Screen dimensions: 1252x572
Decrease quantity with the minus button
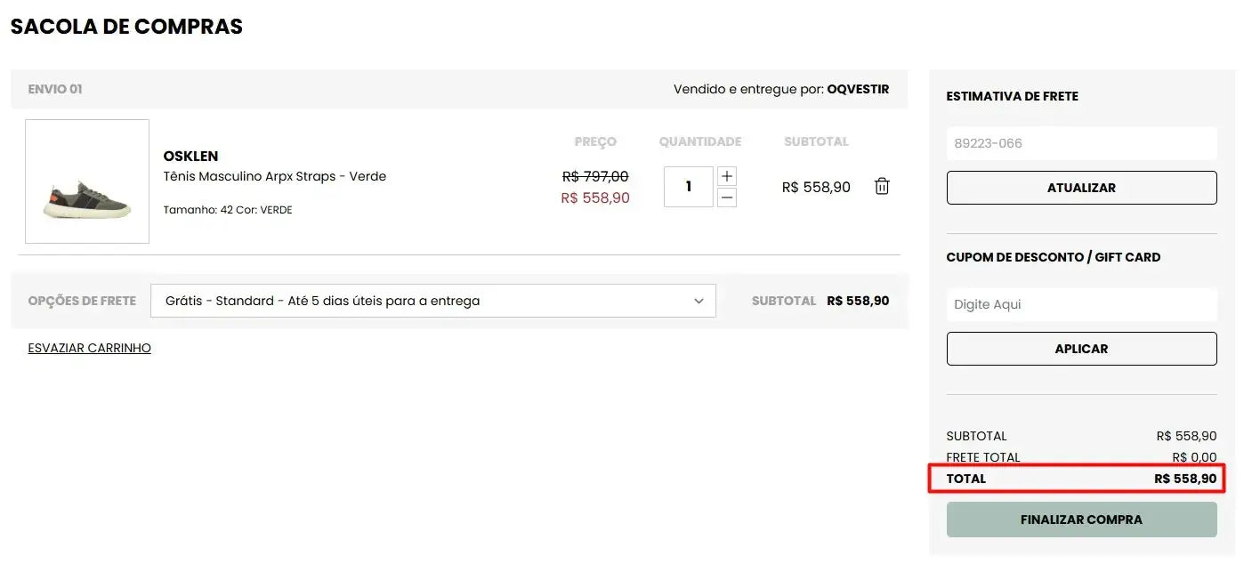(x=727, y=197)
